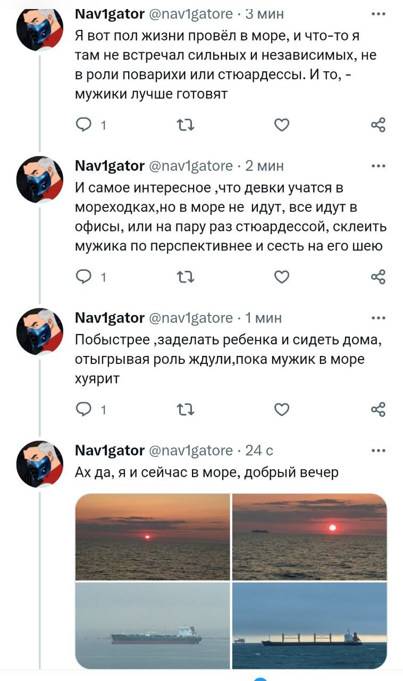Viewport: 403px width, 681px height.
Task: Share the tweet posted 1 мин ago
Action: 378,409
